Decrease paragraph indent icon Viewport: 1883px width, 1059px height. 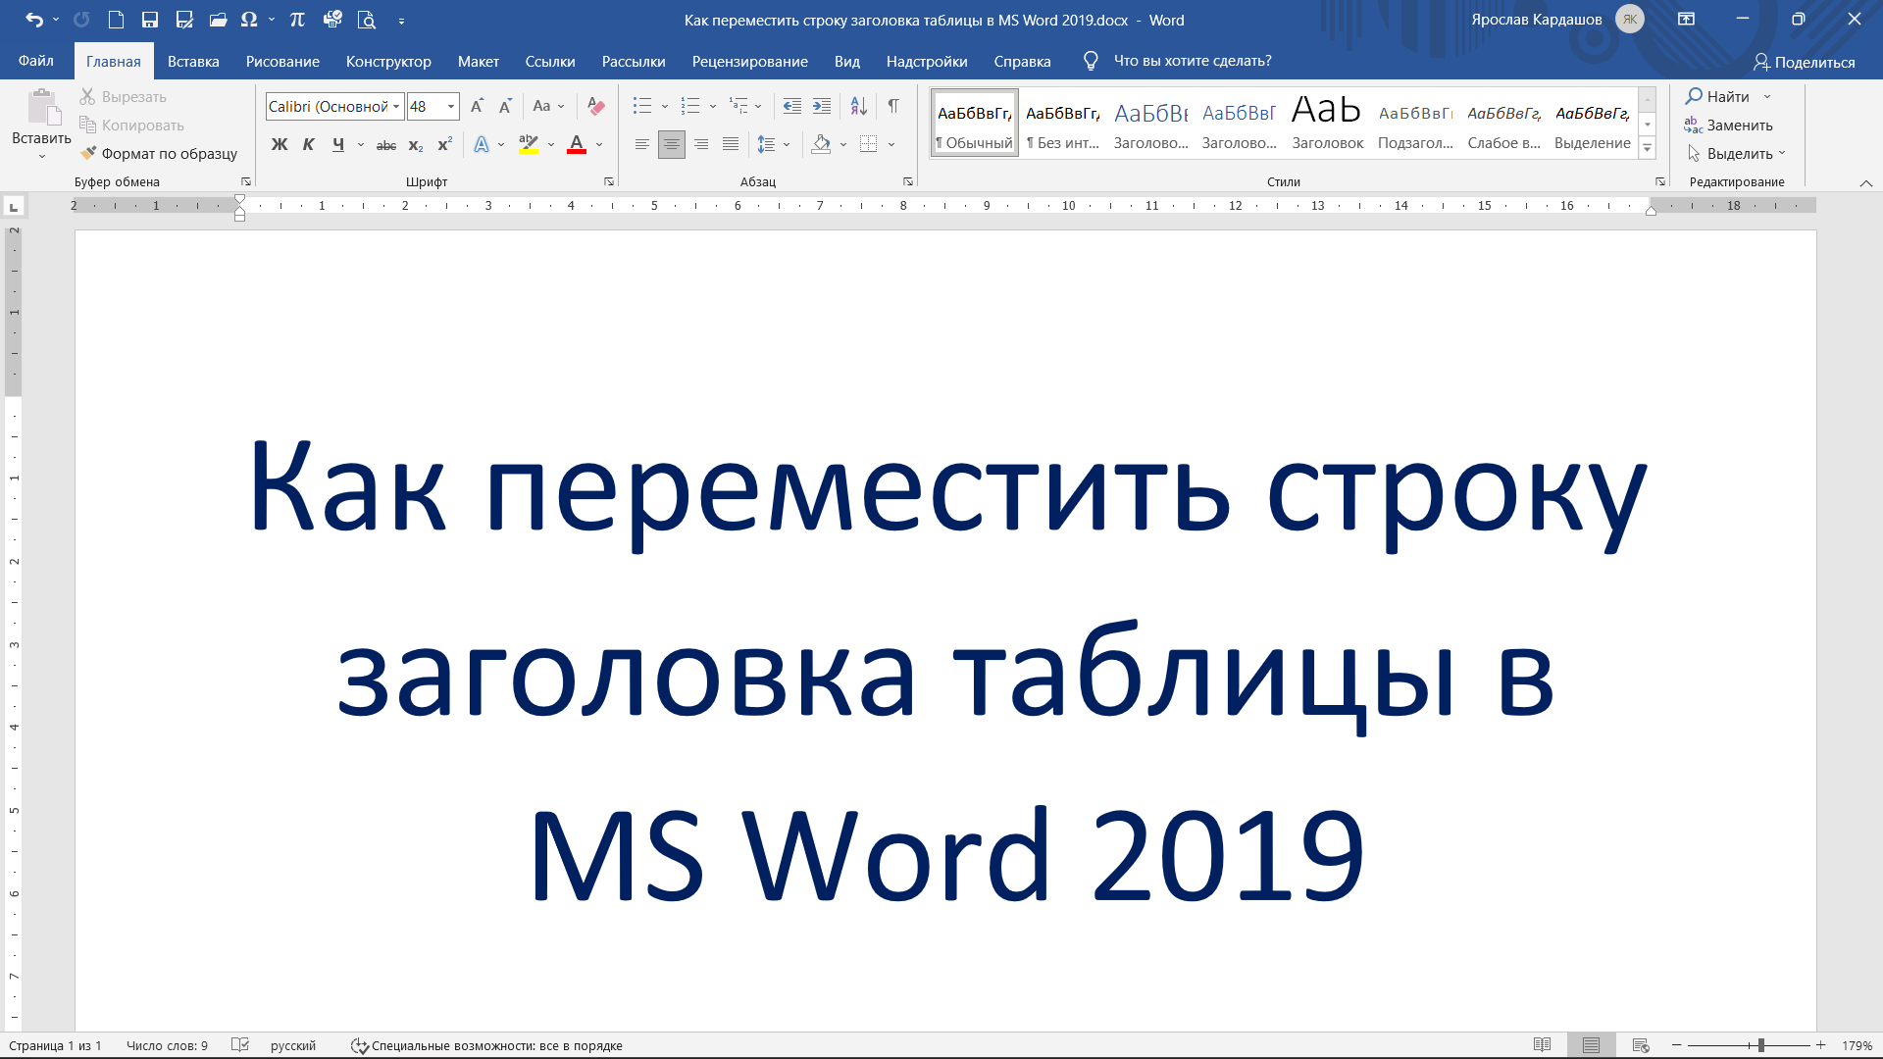(x=792, y=106)
